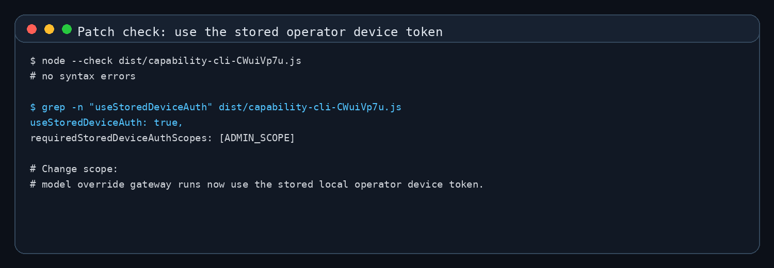Click the "requiredStoredDeviceAuthScopes:" key text
Image resolution: width=774 pixels, height=268 pixels.
(121, 138)
